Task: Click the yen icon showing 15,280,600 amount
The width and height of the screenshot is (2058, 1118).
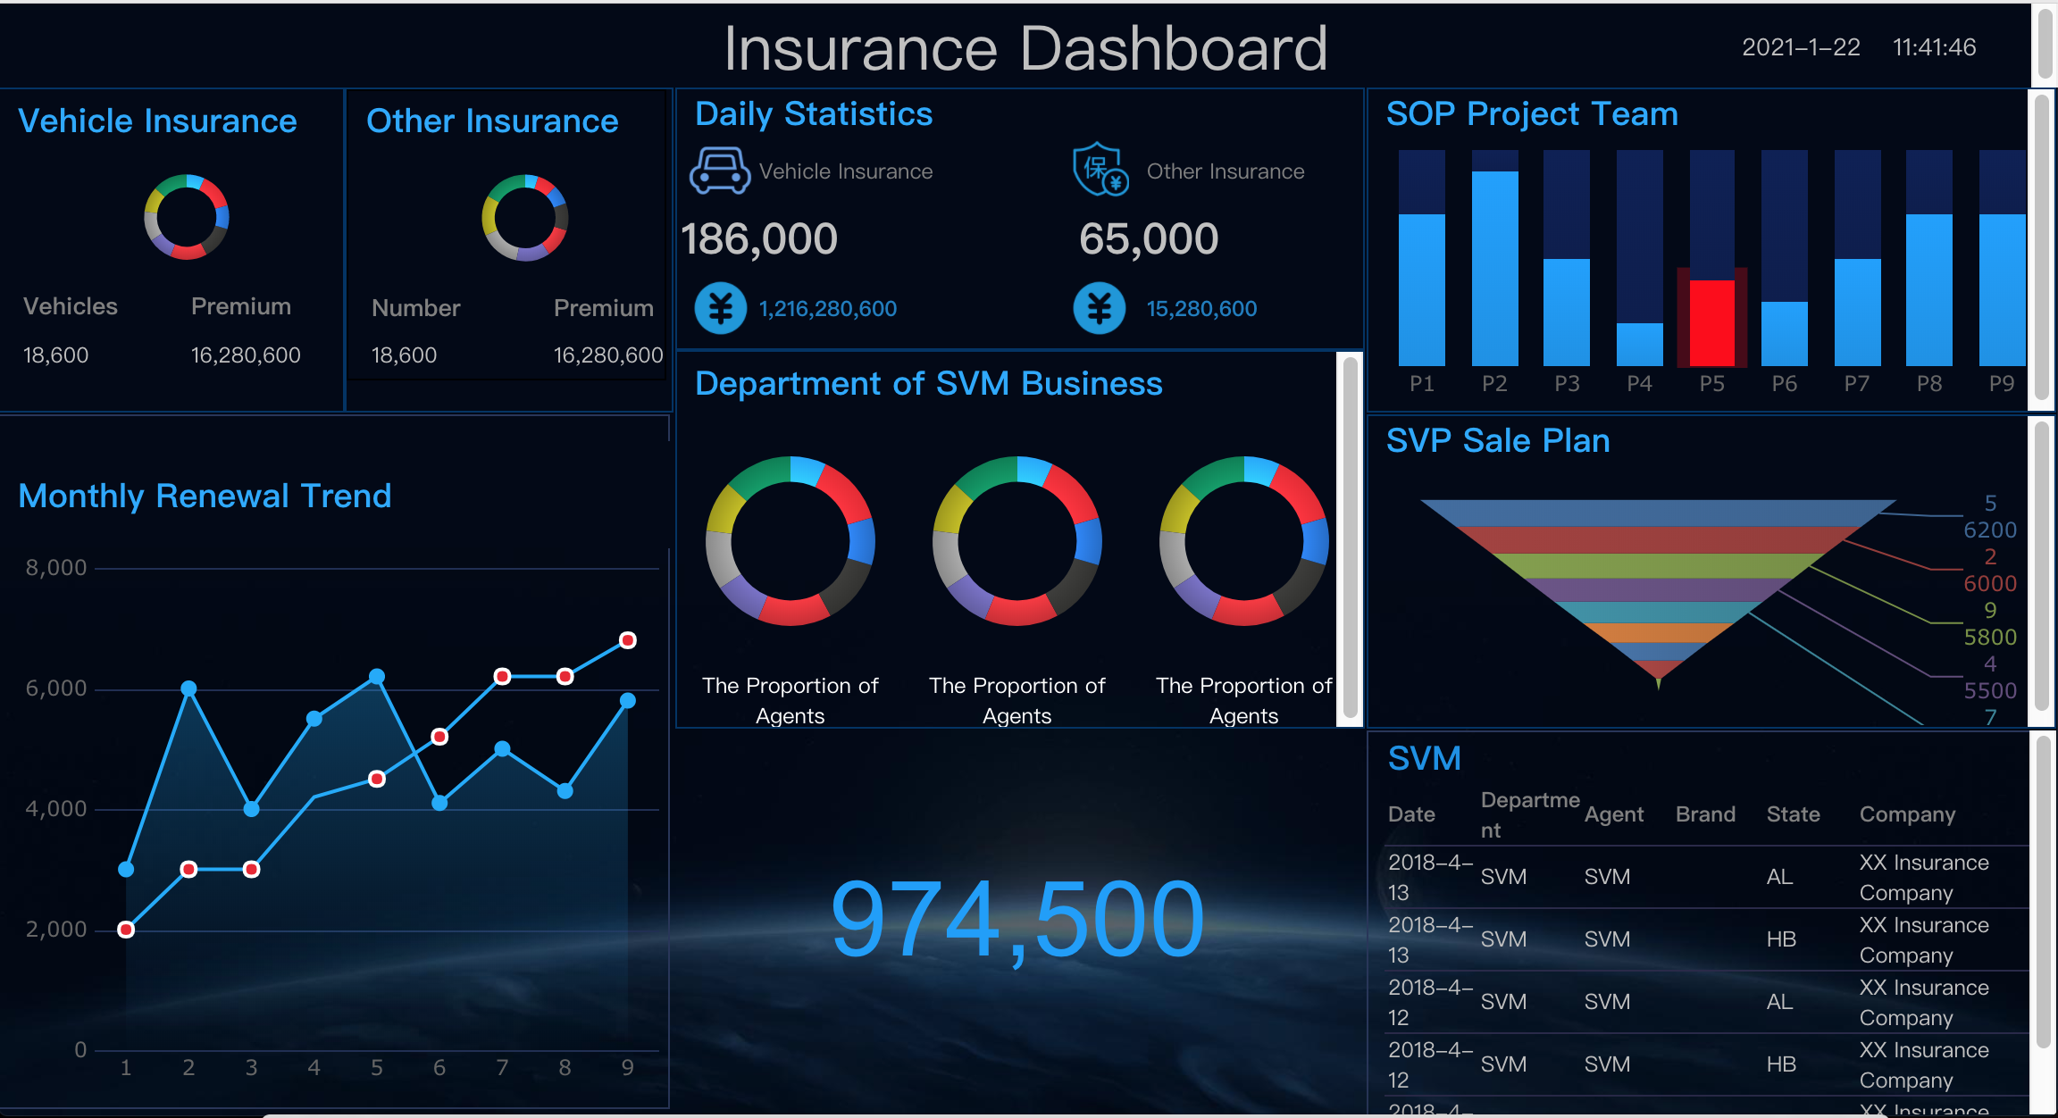Action: 1100,308
